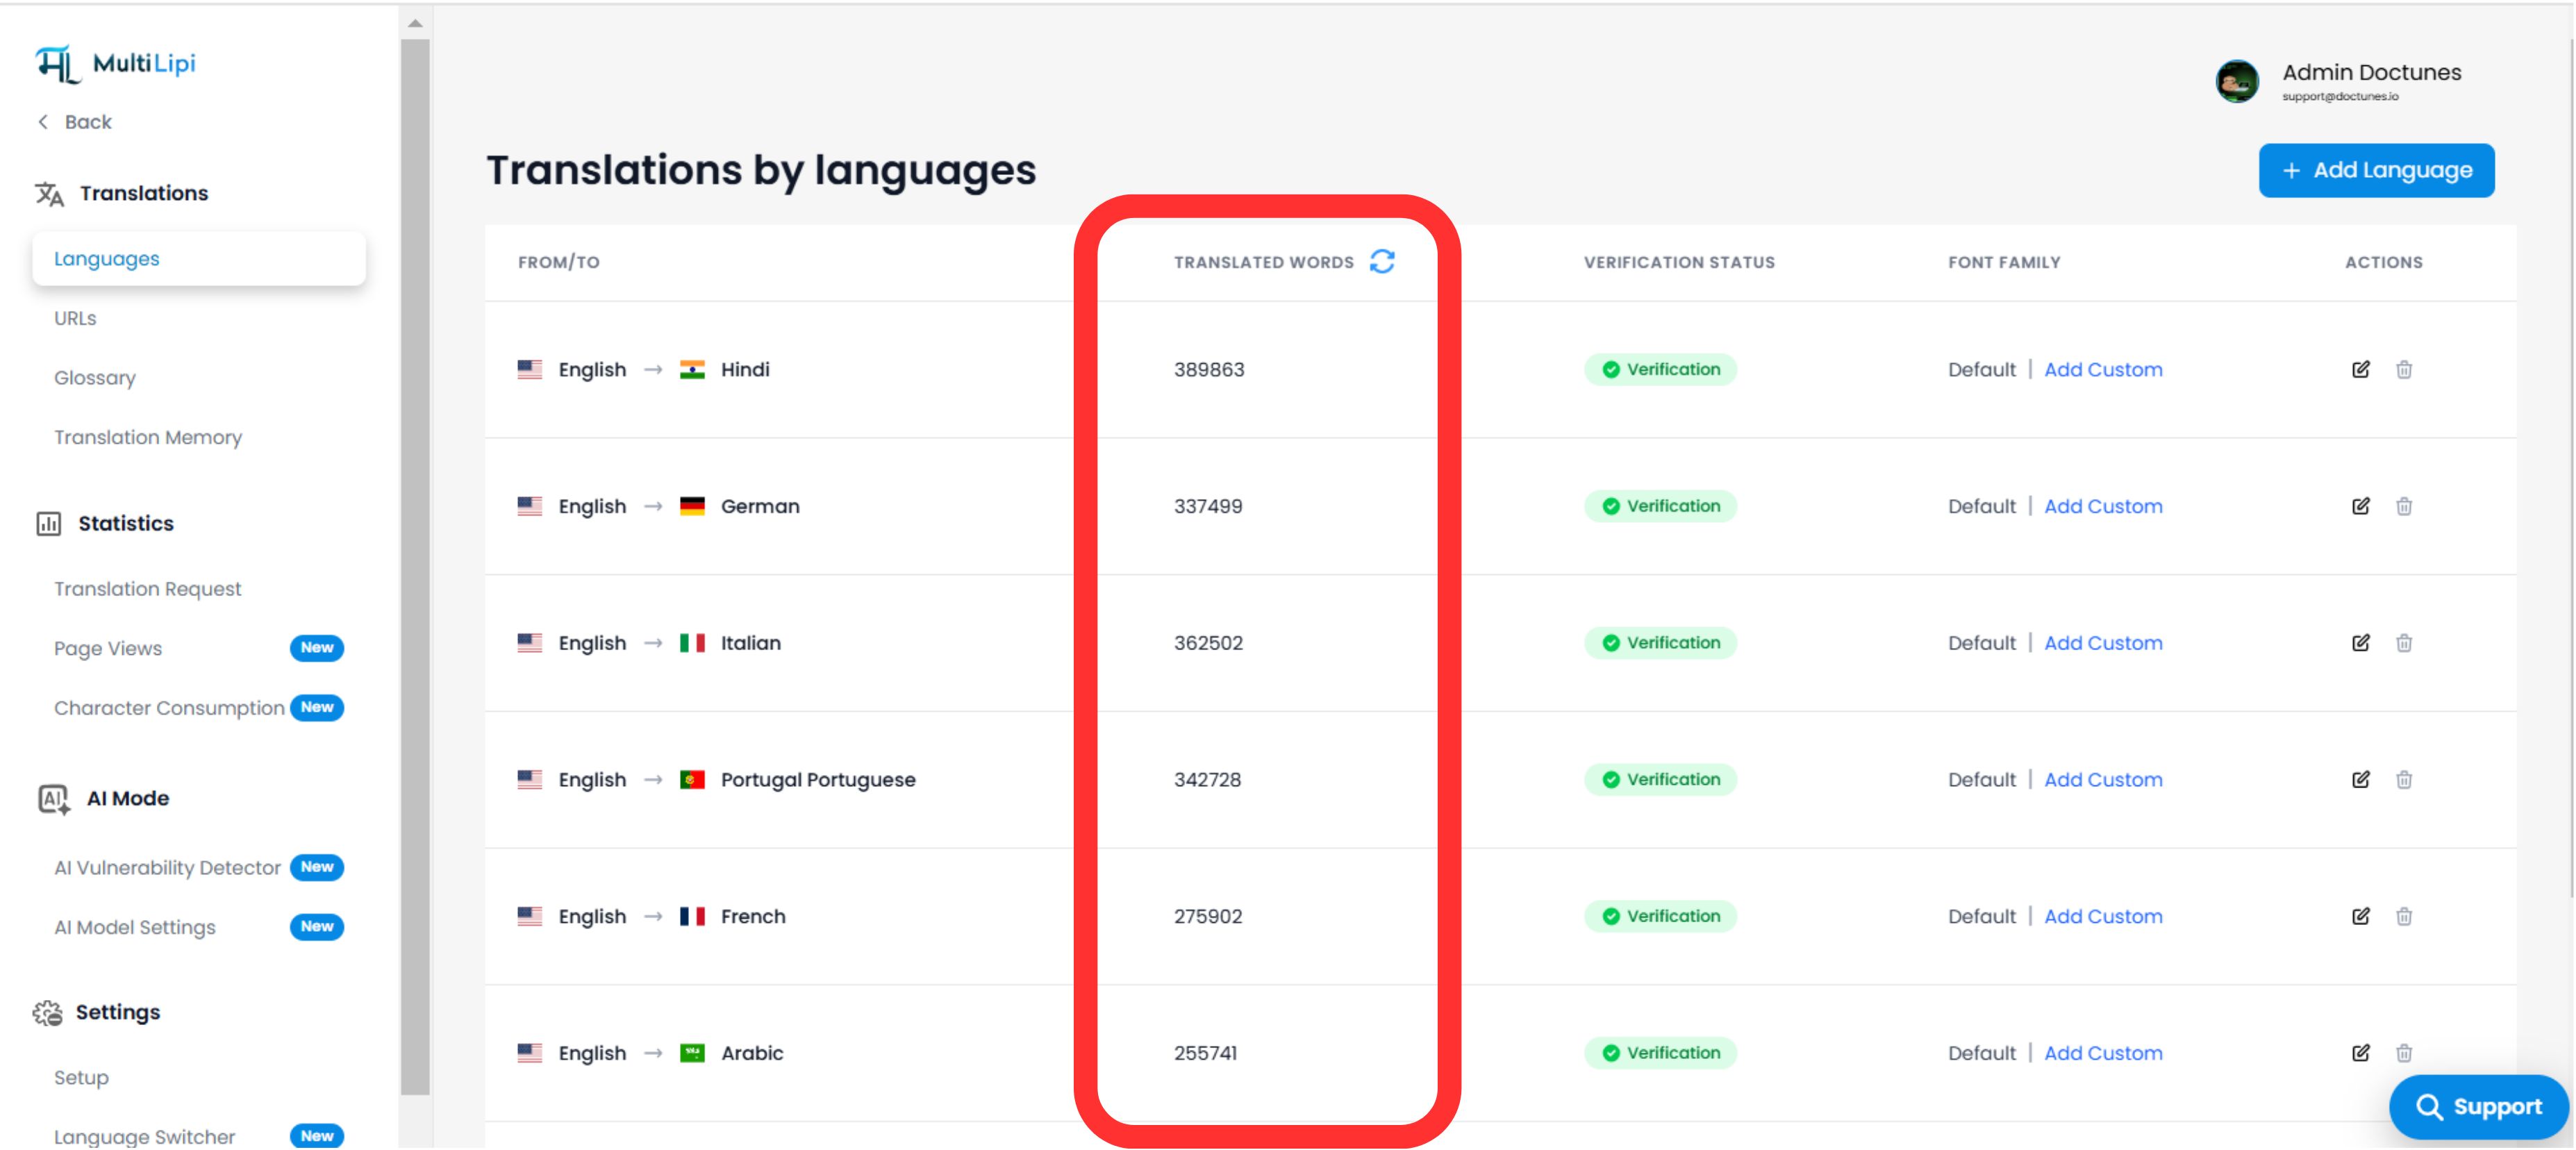The image size is (2576, 1150).
Task: Toggle the Verification badge for Arabic
Action: [1660, 1052]
